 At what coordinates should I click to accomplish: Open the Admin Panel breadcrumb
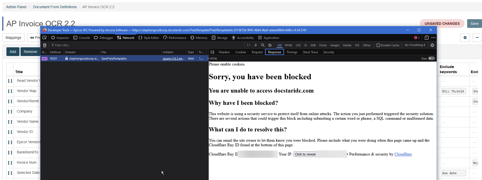[x=16, y=7]
